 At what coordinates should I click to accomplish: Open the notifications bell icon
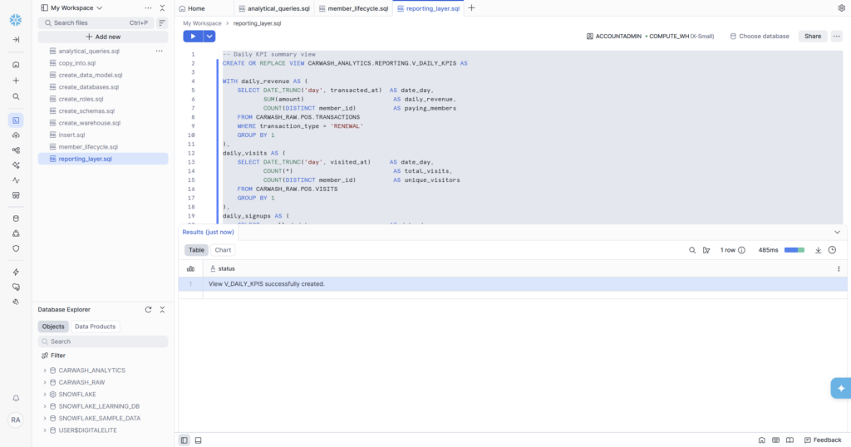16,399
